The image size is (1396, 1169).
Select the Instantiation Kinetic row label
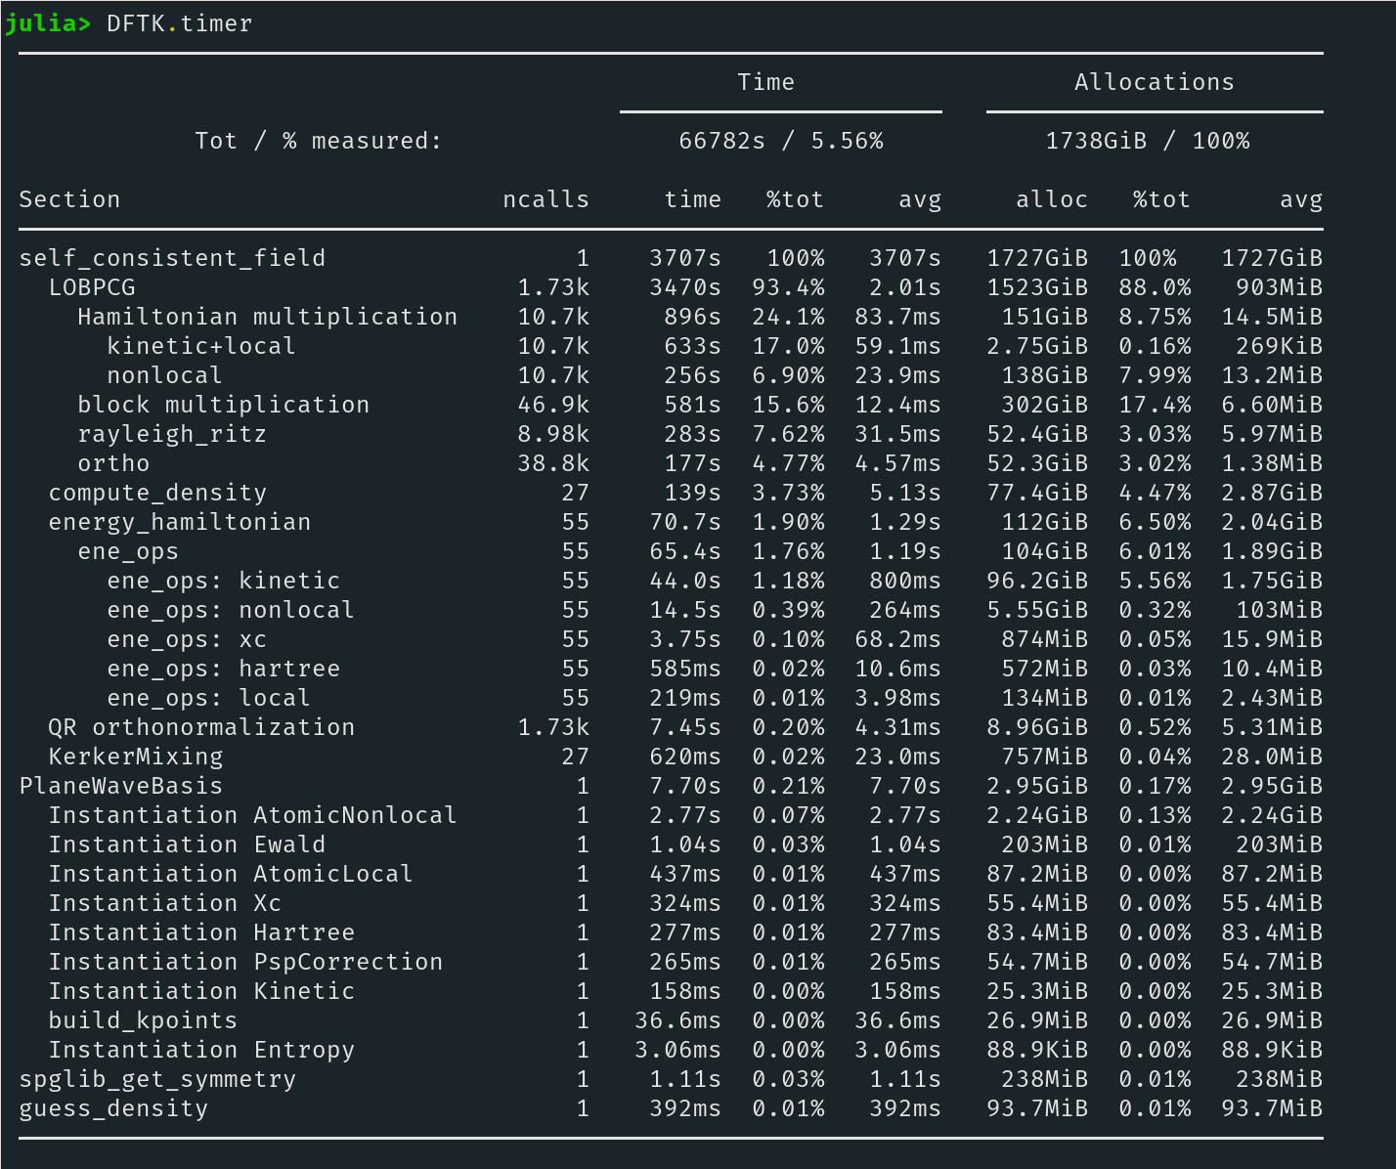point(201,991)
